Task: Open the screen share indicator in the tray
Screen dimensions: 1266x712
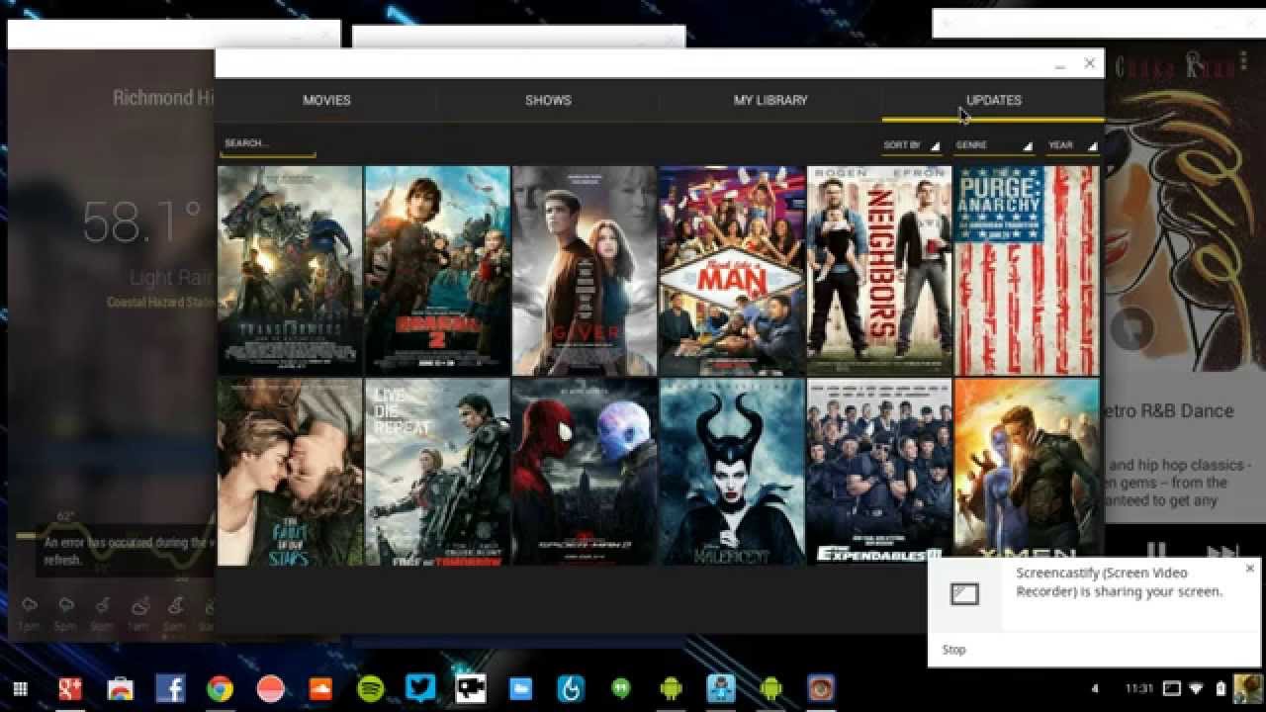Action: 1172,688
